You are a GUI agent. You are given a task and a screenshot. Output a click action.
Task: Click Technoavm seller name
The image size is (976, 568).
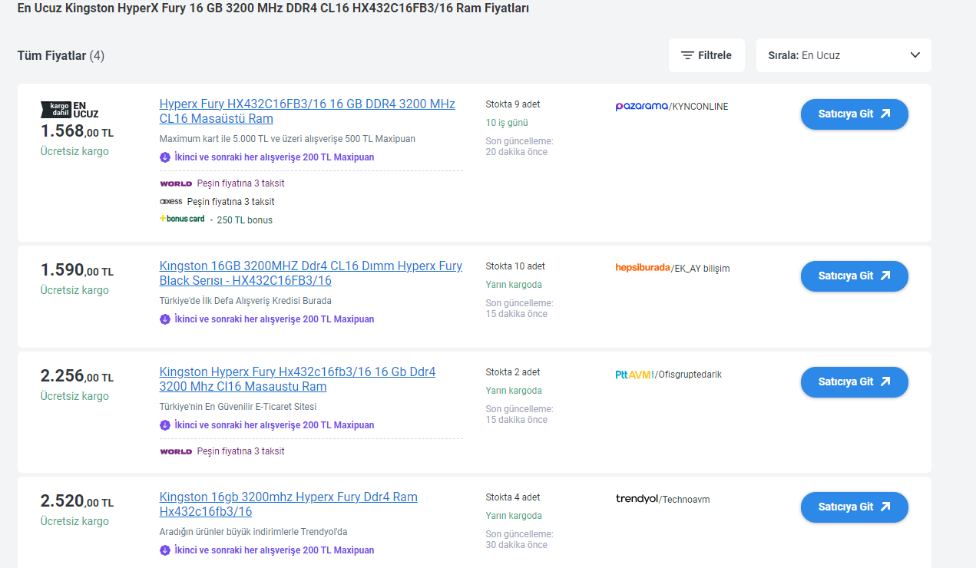[x=687, y=500]
